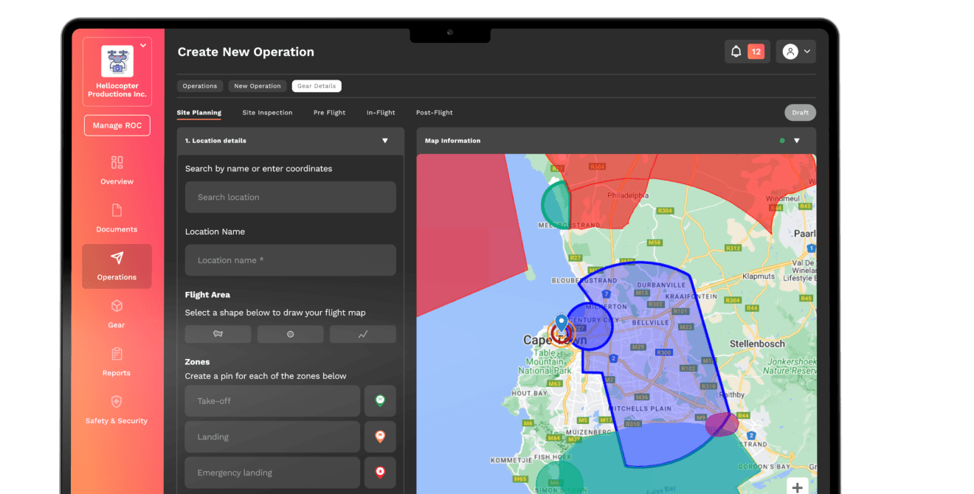Image resolution: width=974 pixels, height=494 pixels.
Task: Open the Post-Flight tab
Action: click(434, 112)
